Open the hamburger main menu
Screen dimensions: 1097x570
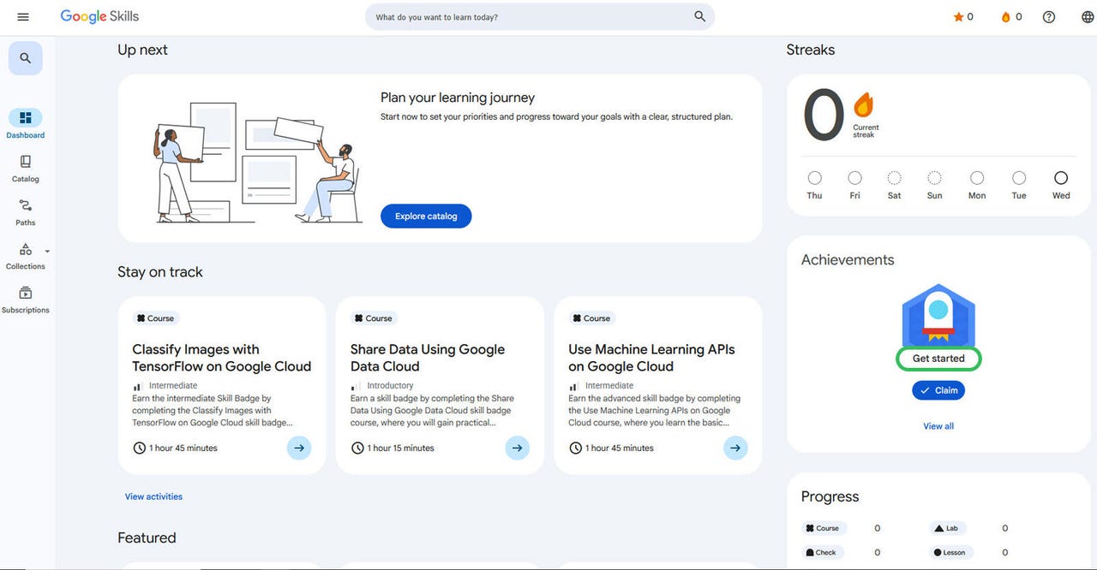23,17
